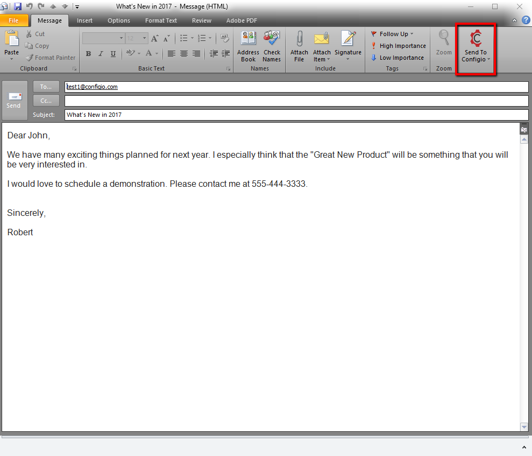Cut the selected text
The width and height of the screenshot is (532, 456).
tap(36, 34)
